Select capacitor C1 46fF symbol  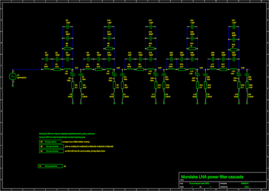pyautogui.click(x=46, y=59)
